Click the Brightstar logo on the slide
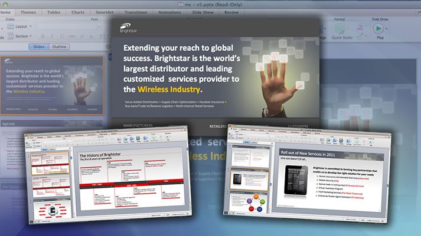Viewport: 421px width, 236px height. (x=128, y=28)
